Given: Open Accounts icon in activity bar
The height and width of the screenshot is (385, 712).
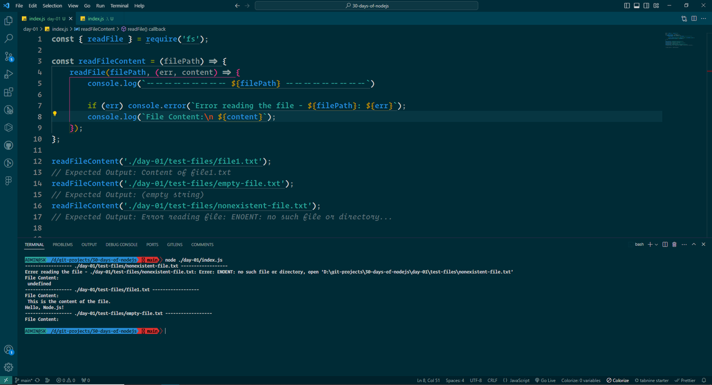Looking at the screenshot, I should 8,350.
